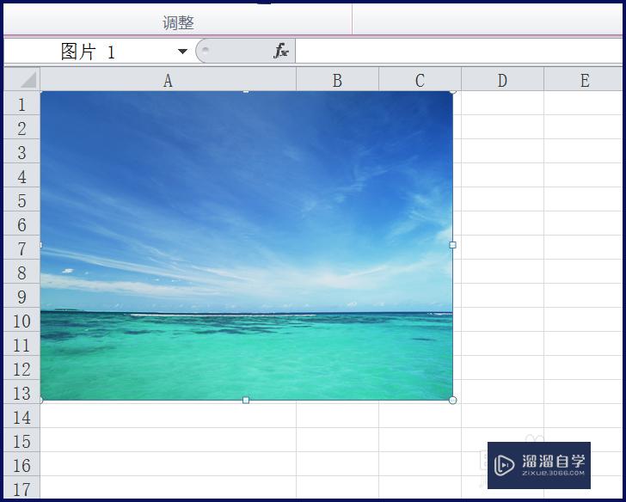Select row 9 header
Viewport: 626px width, 502px height.
pos(22,296)
